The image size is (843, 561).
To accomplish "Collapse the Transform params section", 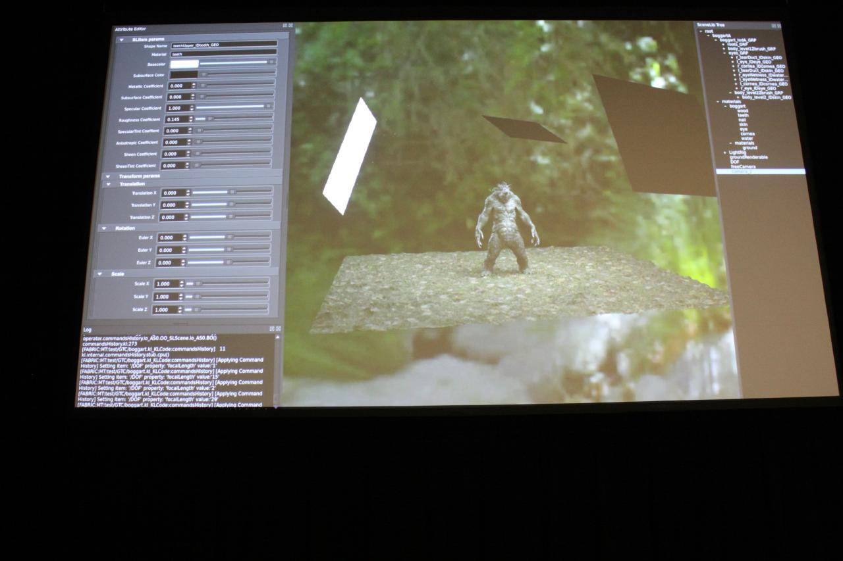I will point(108,176).
